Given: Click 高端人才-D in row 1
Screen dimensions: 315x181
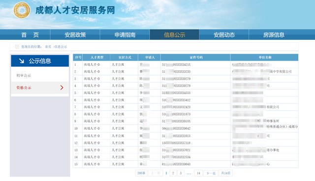Looking at the screenshot, I should (92, 64).
